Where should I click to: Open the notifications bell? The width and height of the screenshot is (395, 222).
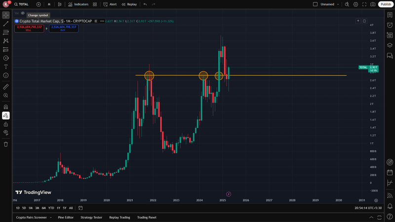point(390,206)
